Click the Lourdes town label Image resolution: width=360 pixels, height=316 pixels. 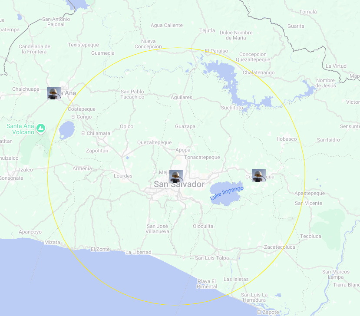pyautogui.click(x=122, y=176)
